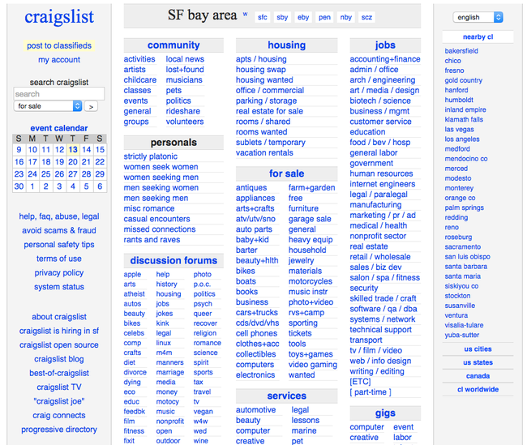Image resolution: width=527 pixels, height=445 pixels.
Task: Open 'cars+trucks' under for sale
Action: (256, 313)
